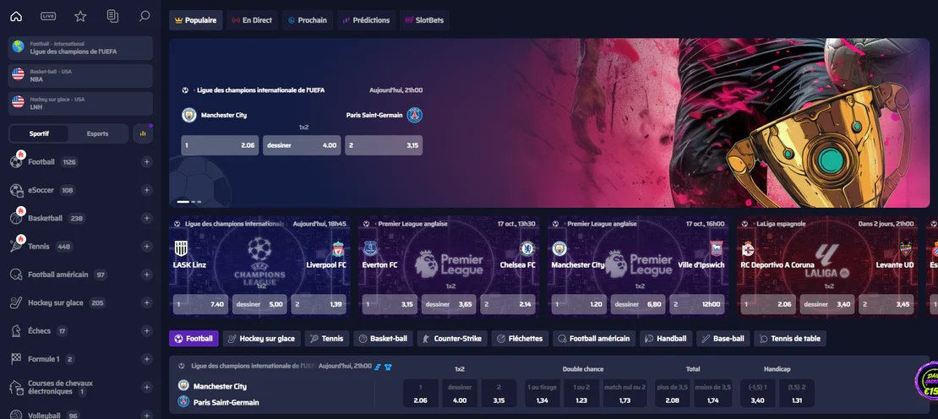Select the Football sport icon in sidebar
This screenshot has width=938, height=419.
(x=16, y=161)
